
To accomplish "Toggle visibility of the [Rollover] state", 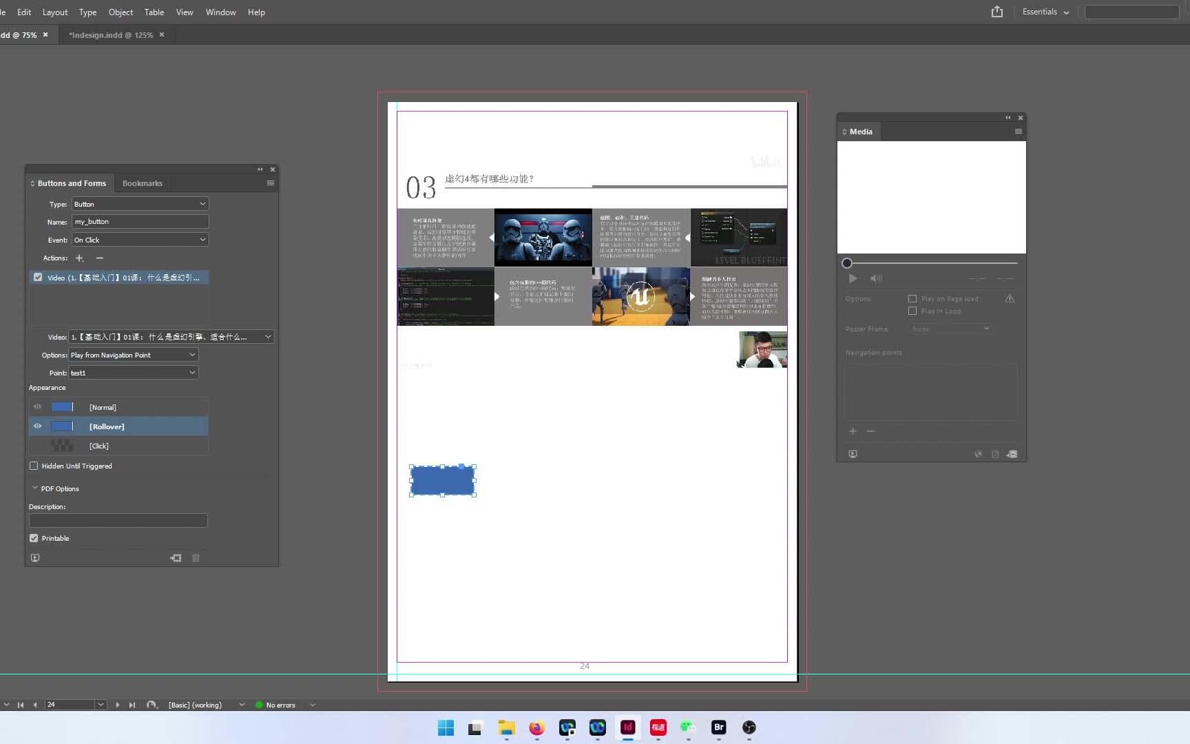I will (38, 426).
